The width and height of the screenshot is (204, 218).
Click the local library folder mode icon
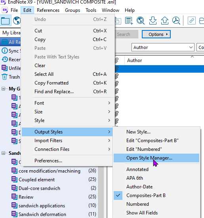coord(6,21)
